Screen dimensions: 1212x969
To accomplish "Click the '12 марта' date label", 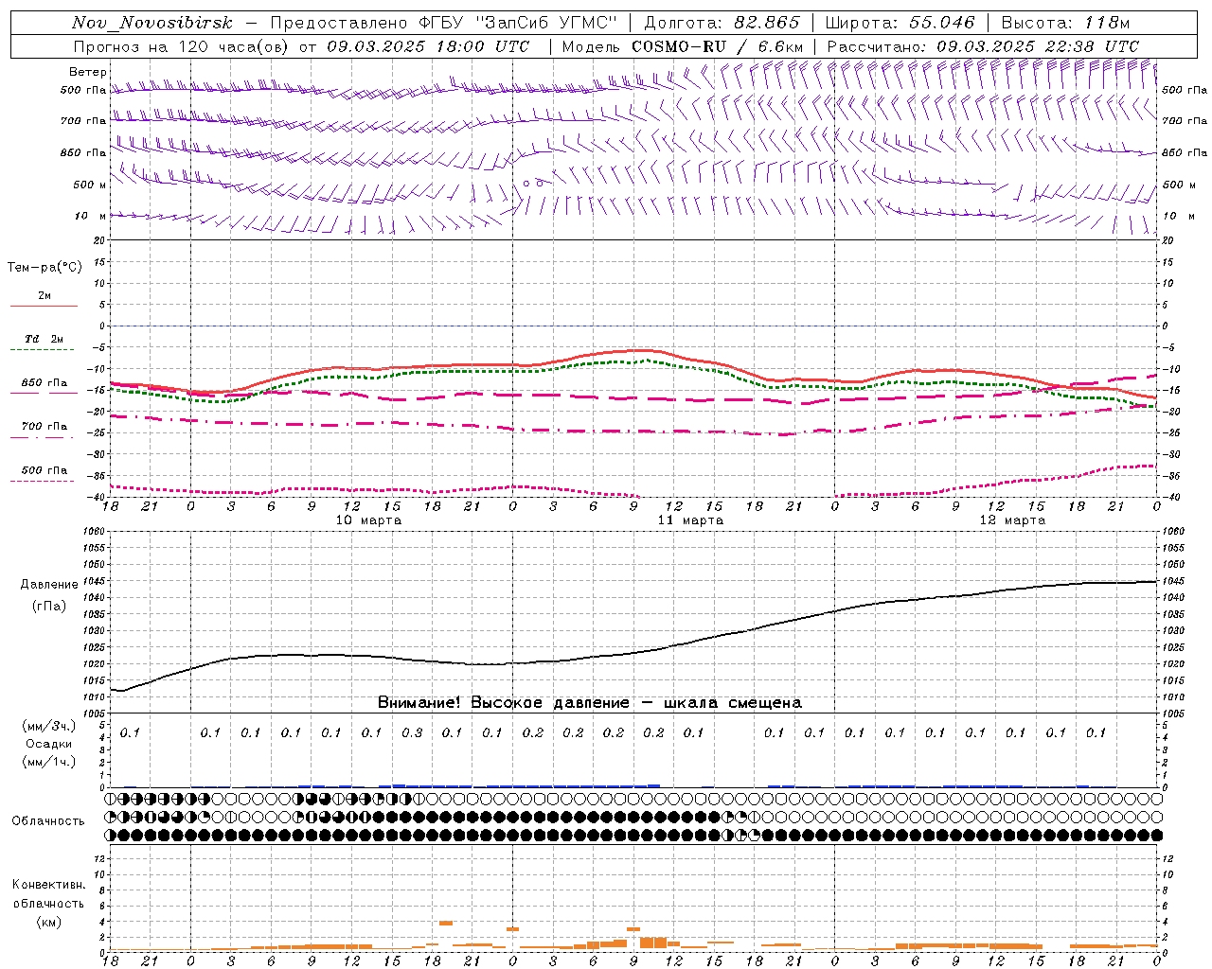I will point(1012,520).
